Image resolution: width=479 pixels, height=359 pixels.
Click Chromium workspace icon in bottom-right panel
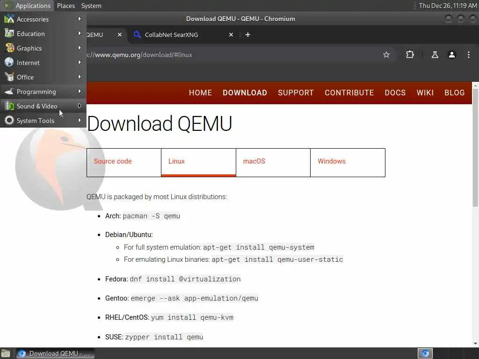(425, 353)
